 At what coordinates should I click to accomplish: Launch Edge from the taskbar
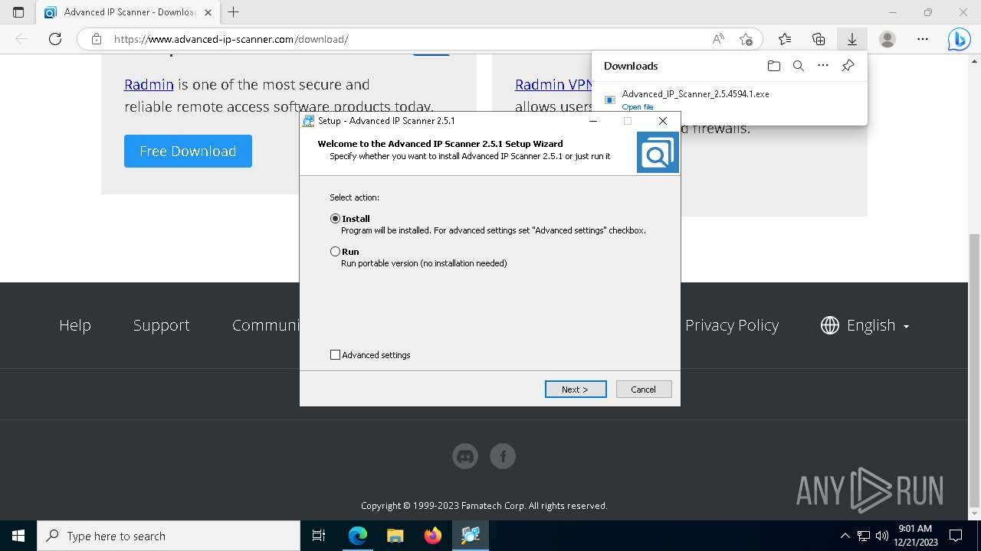(x=358, y=536)
